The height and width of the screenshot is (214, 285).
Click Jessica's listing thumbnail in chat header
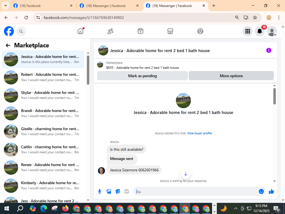103,50
